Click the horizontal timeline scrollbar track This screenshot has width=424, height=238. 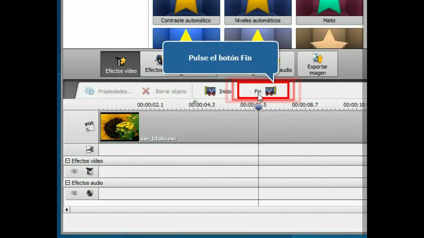click(x=218, y=210)
